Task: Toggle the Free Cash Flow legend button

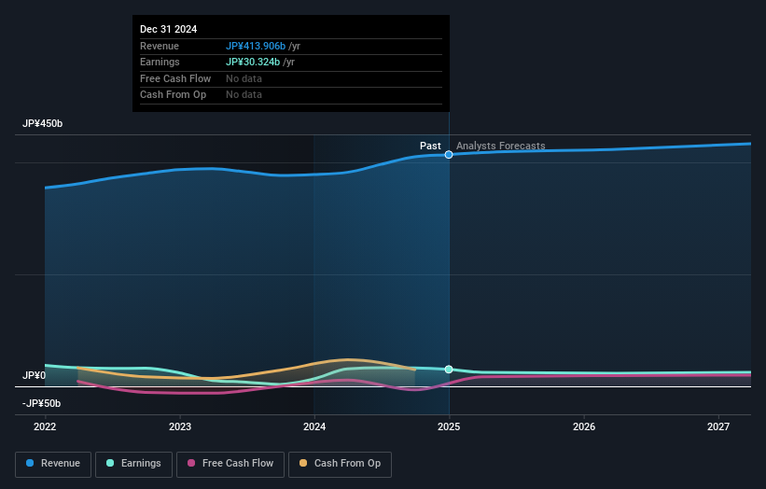Action: pyautogui.click(x=230, y=464)
